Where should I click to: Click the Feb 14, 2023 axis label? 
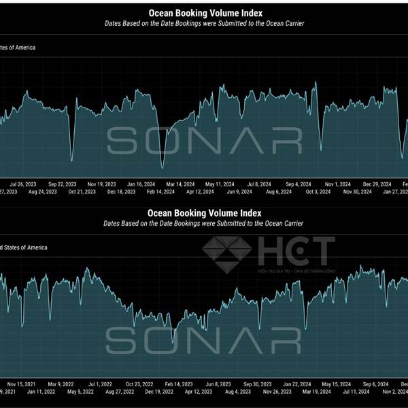point(179,384)
